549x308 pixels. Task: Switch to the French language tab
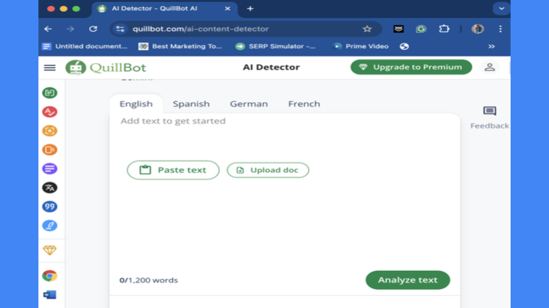[x=304, y=104]
